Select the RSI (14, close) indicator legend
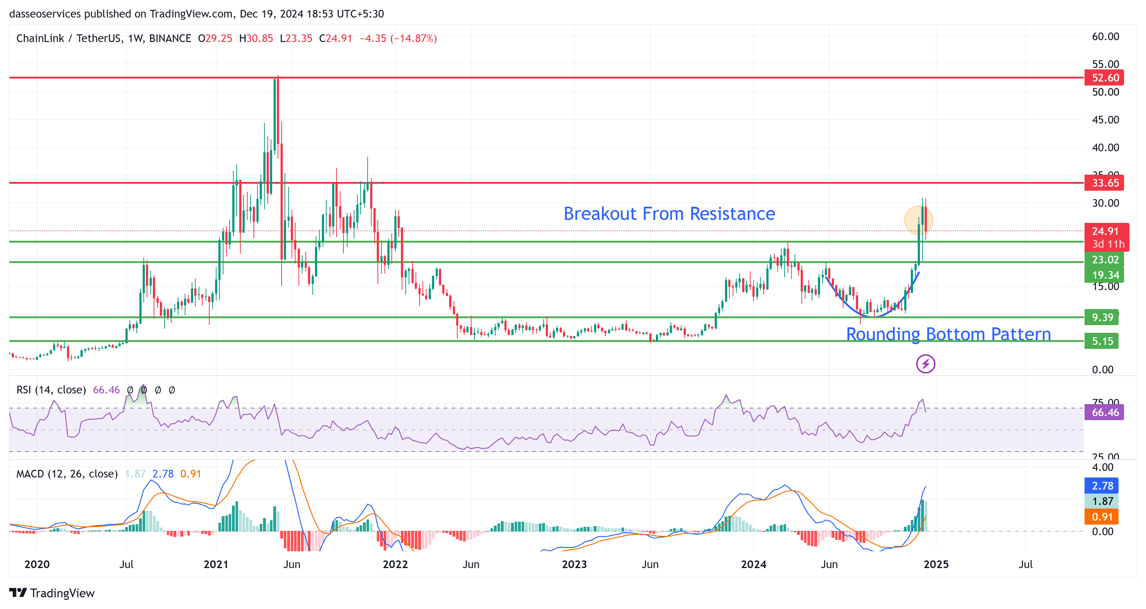Screen dimensions: 1146x609 (51, 390)
